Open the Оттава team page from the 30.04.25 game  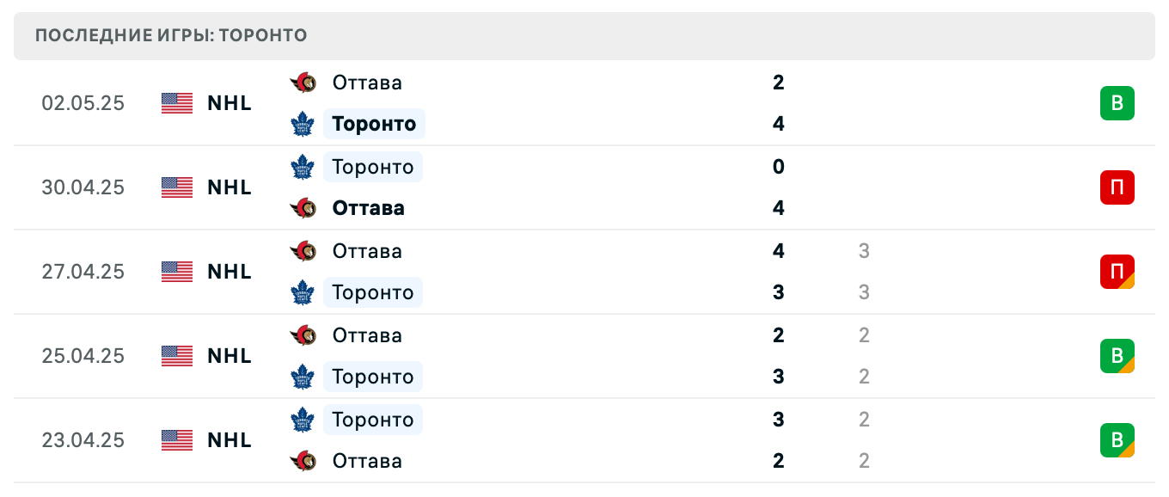click(368, 208)
